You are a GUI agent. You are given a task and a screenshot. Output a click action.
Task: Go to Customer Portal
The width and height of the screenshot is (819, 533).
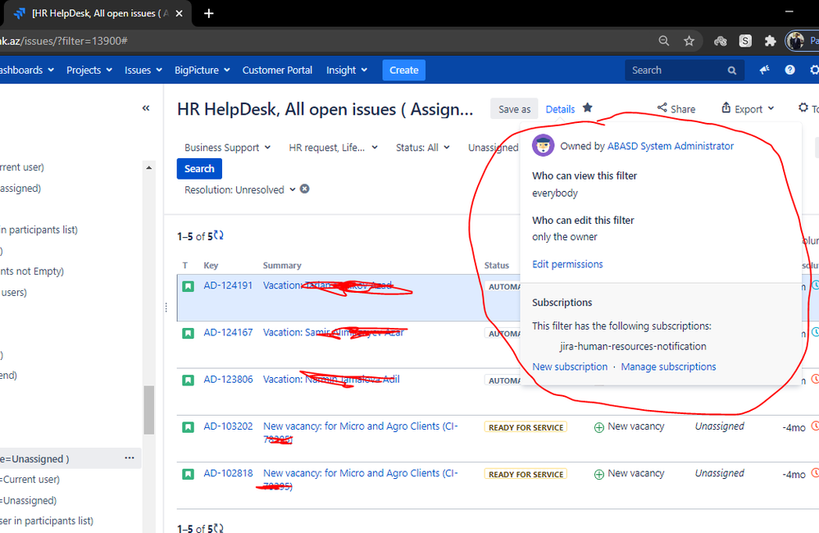coord(277,70)
